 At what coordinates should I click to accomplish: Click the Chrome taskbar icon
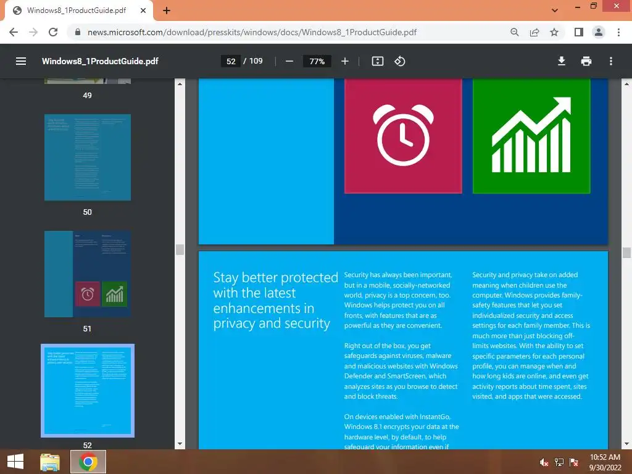coord(88,462)
